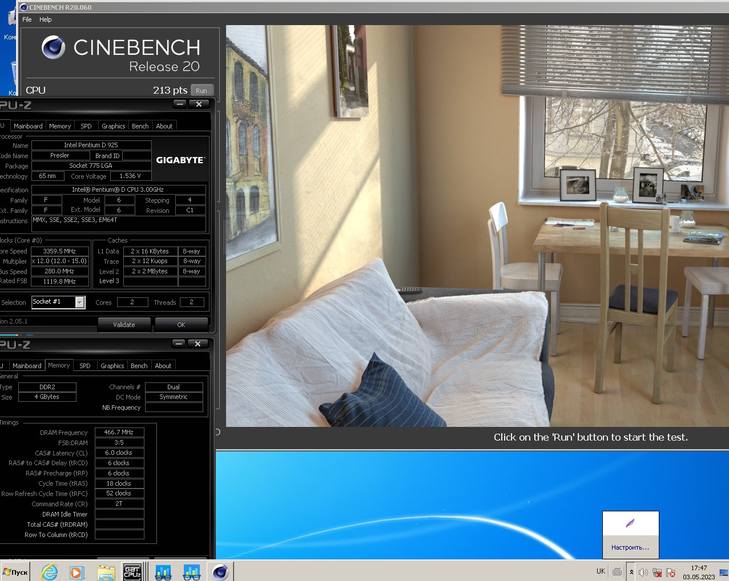Image resolution: width=729 pixels, height=581 pixels.
Task: Minimize the upper CPU-Z window
Action: [x=180, y=104]
